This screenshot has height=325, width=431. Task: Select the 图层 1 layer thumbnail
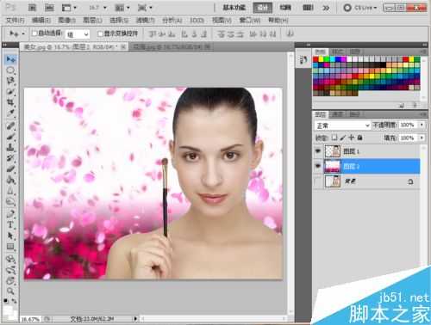(333, 151)
